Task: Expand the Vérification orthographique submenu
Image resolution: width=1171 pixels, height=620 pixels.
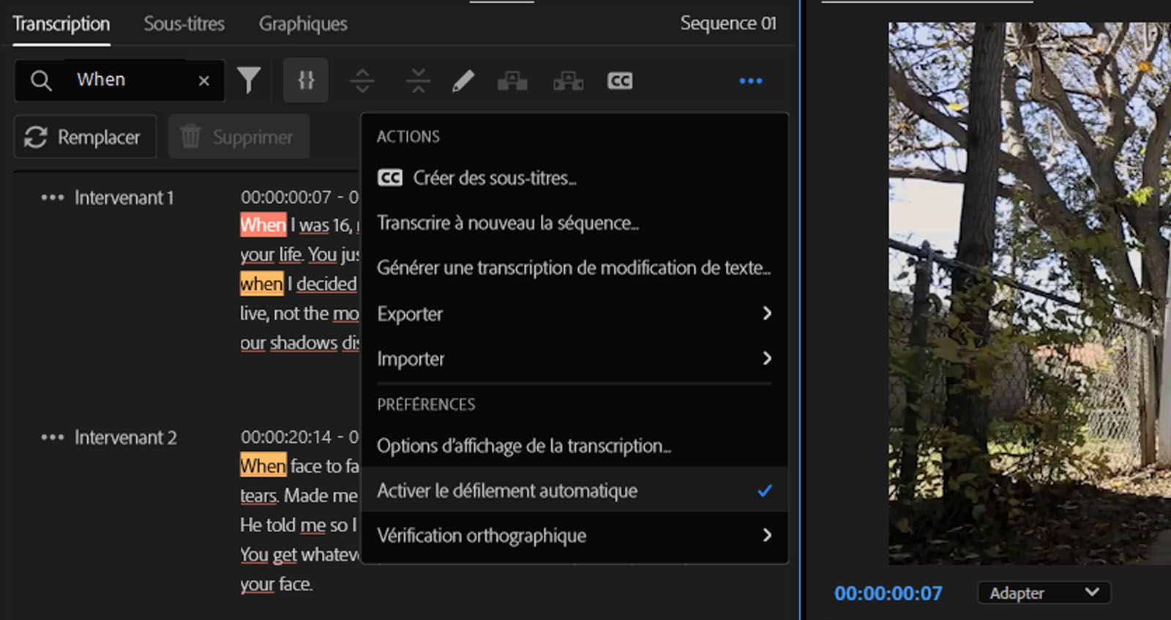Action: coord(575,536)
